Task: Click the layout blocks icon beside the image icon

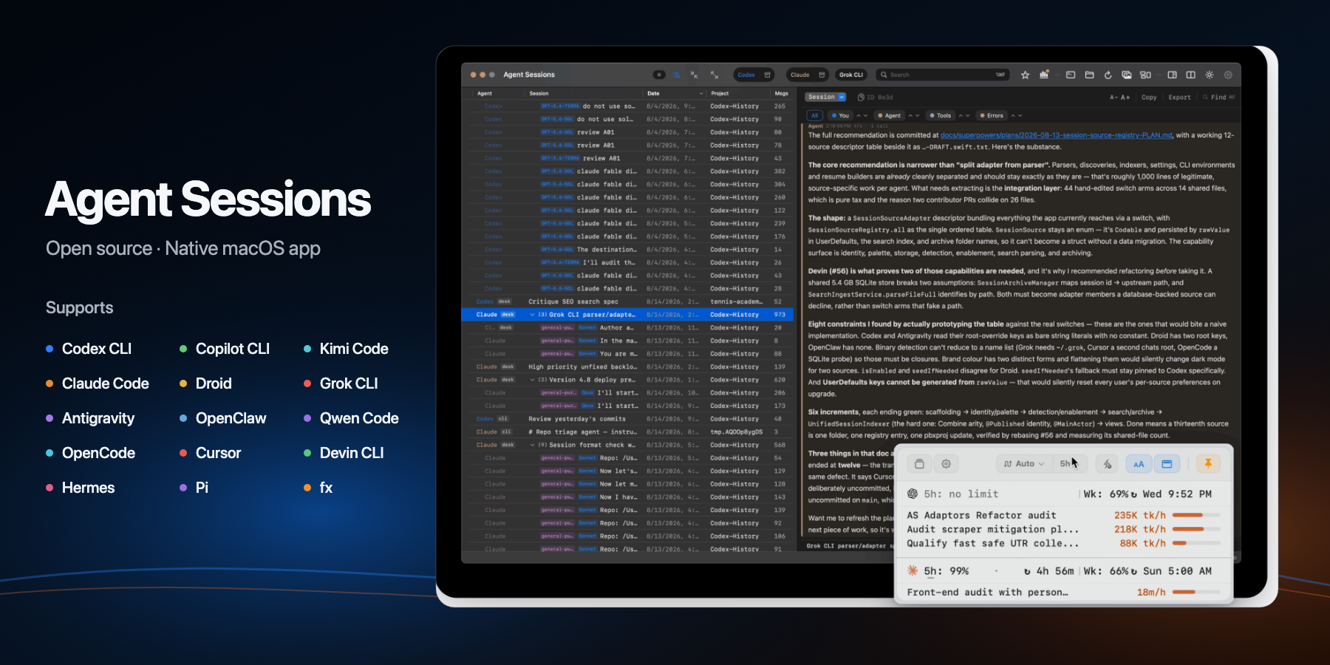Action: 1145,75
